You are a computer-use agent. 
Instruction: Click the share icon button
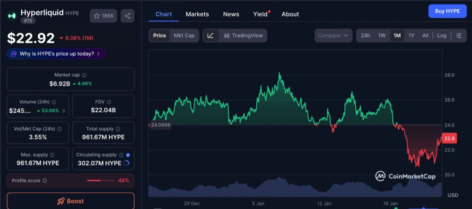(127, 16)
